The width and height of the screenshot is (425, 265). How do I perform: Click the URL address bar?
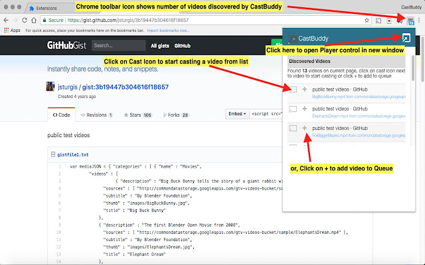click(206, 21)
